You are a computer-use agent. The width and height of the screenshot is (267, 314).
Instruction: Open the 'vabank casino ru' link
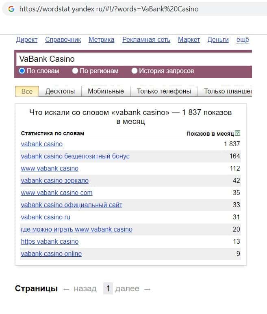pyautogui.click(x=46, y=217)
